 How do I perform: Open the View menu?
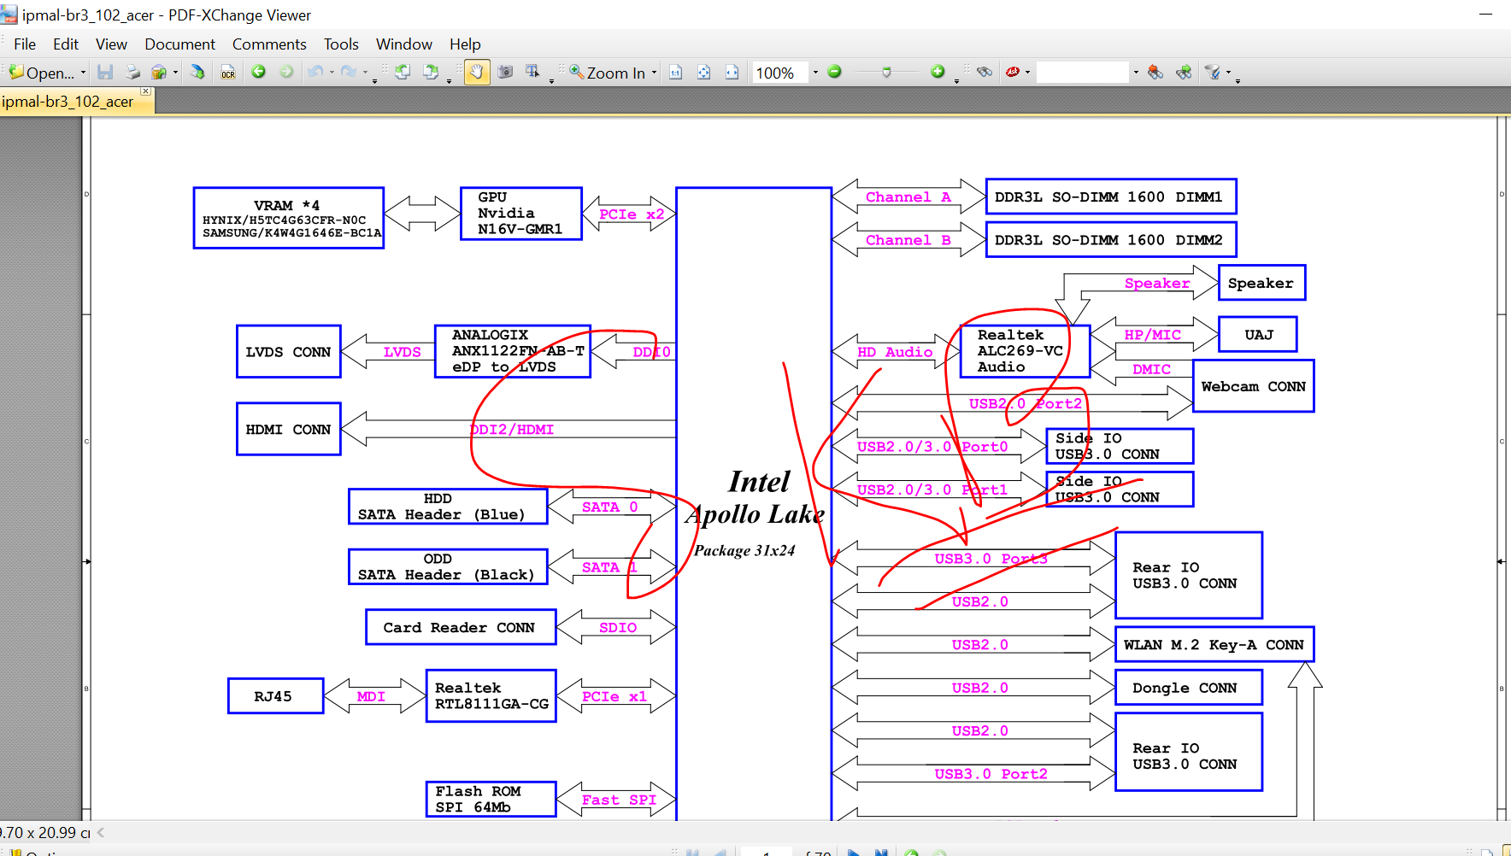pyautogui.click(x=111, y=44)
